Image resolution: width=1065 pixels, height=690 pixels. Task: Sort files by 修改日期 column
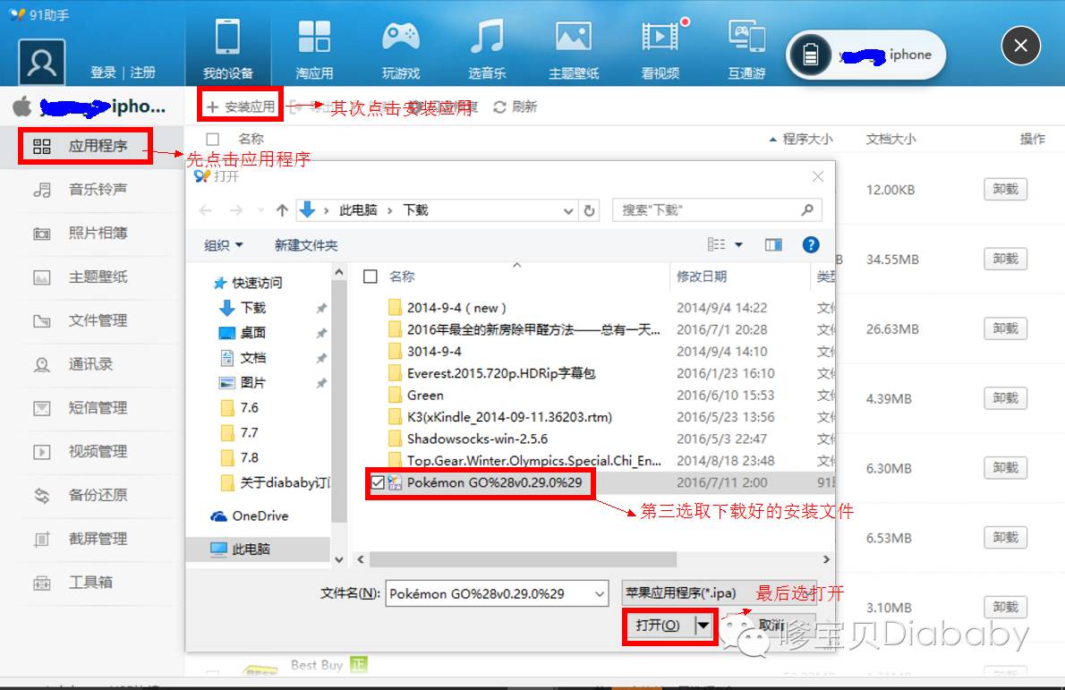(702, 277)
